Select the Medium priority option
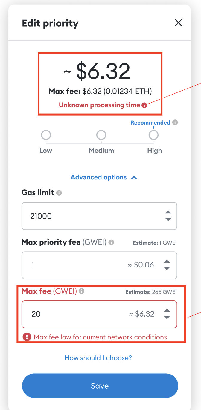The image size is (201, 410). [x=101, y=135]
